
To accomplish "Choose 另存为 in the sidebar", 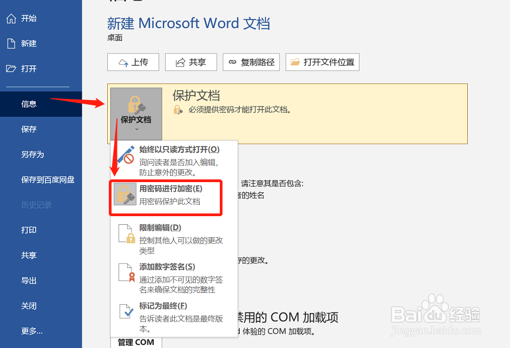I will (x=41, y=155).
